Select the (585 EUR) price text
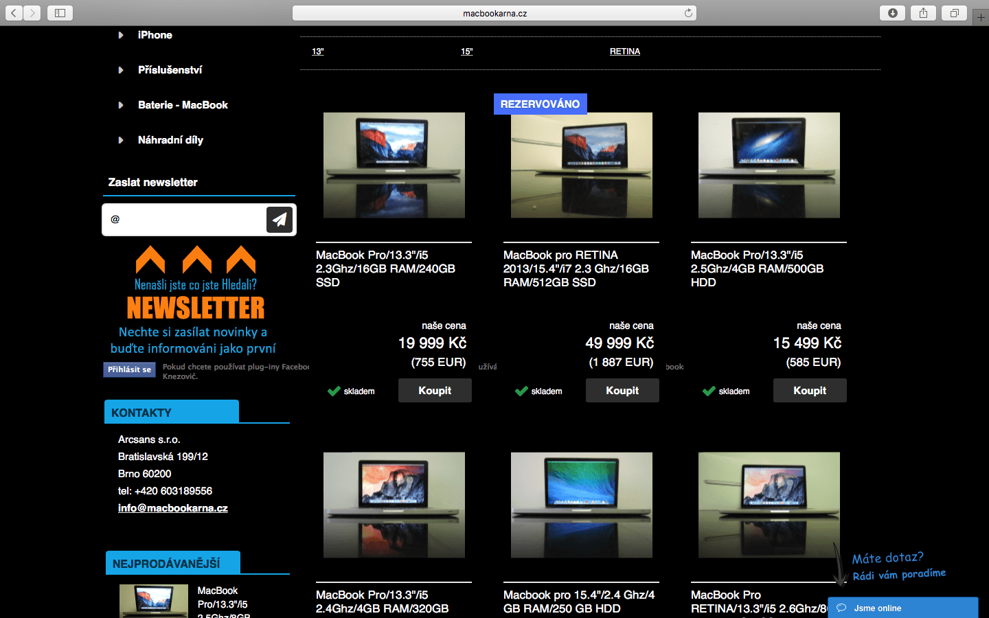This screenshot has height=618, width=989. (814, 362)
